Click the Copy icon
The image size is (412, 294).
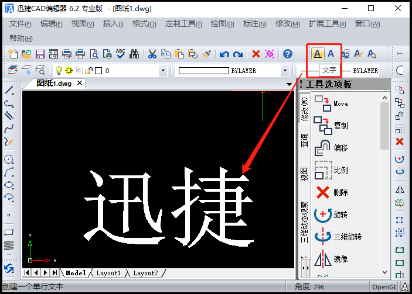(166, 54)
